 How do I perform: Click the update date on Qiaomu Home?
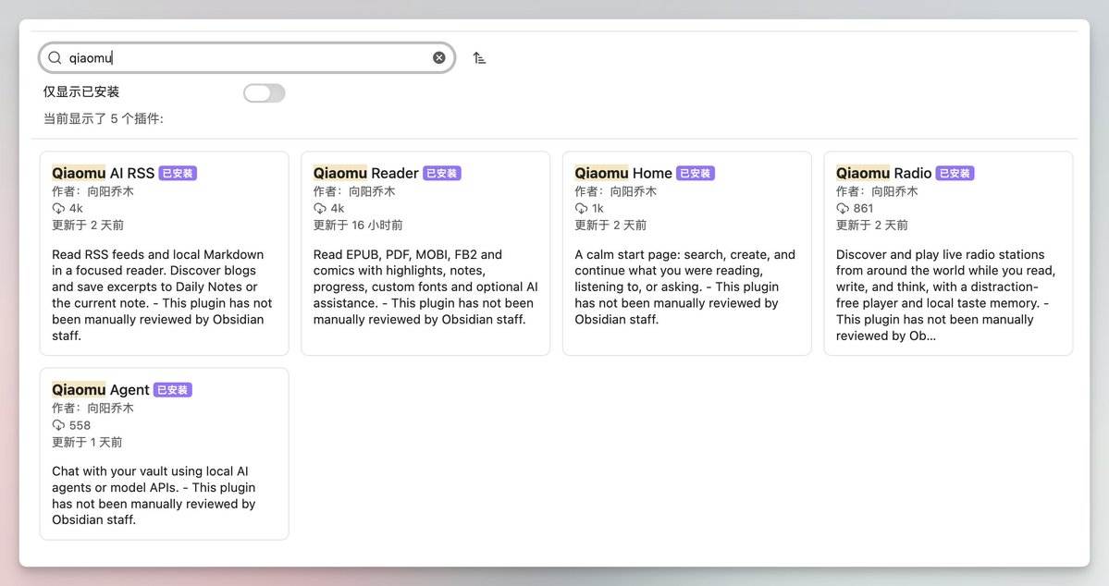[610, 226]
